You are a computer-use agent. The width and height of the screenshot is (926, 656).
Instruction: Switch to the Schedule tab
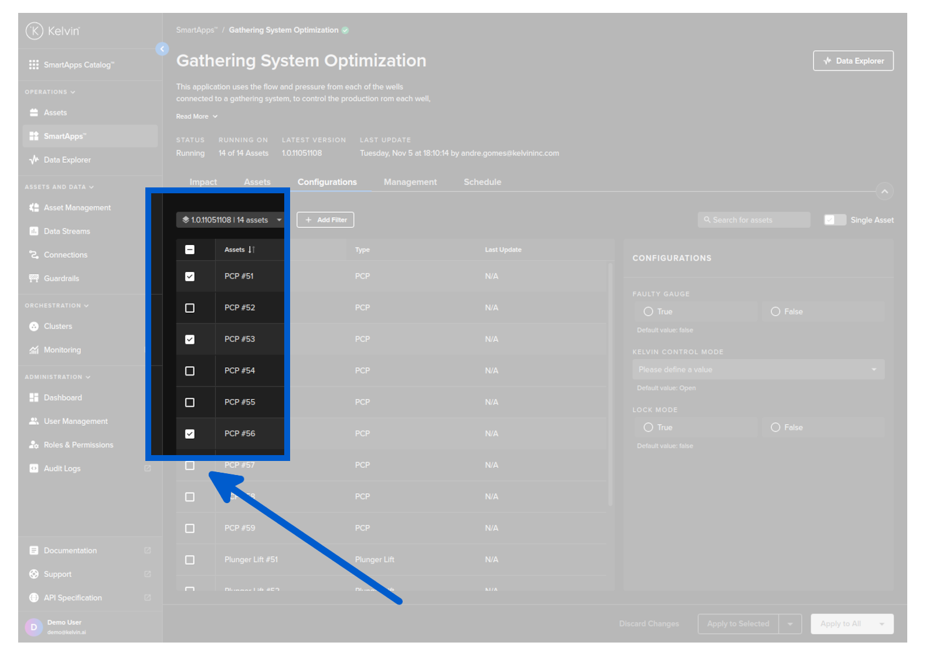pos(482,182)
